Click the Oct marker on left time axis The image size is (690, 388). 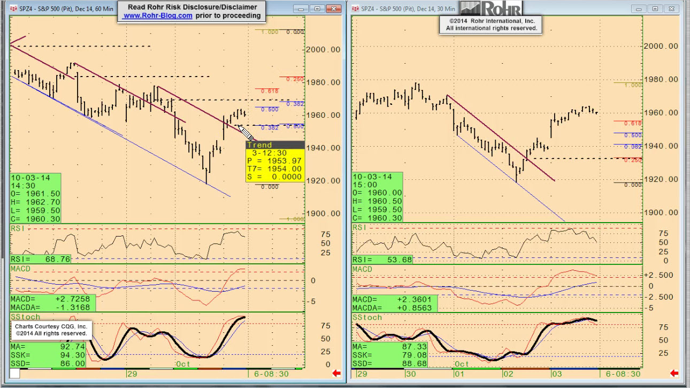click(x=183, y=364)
